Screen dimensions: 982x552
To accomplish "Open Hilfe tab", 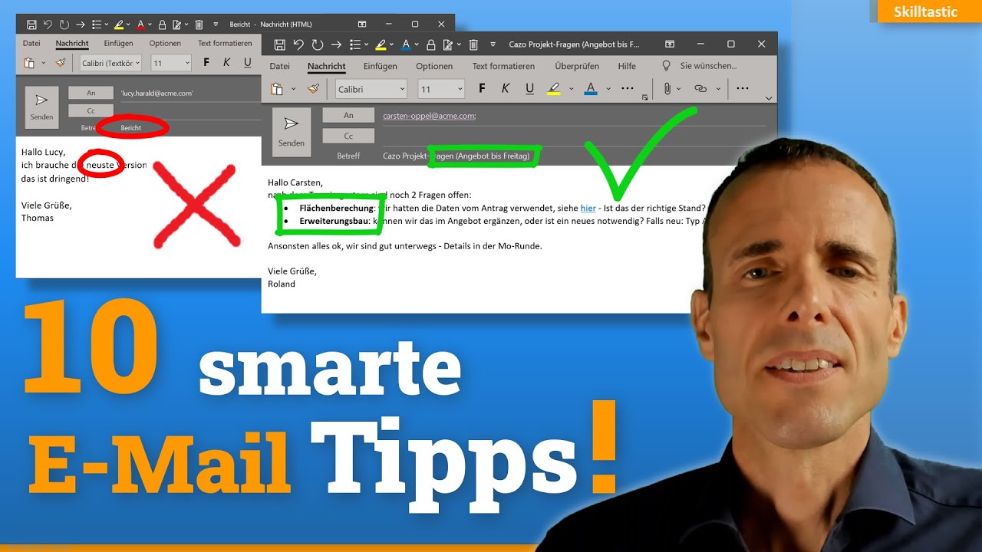I will pos(627,66).
